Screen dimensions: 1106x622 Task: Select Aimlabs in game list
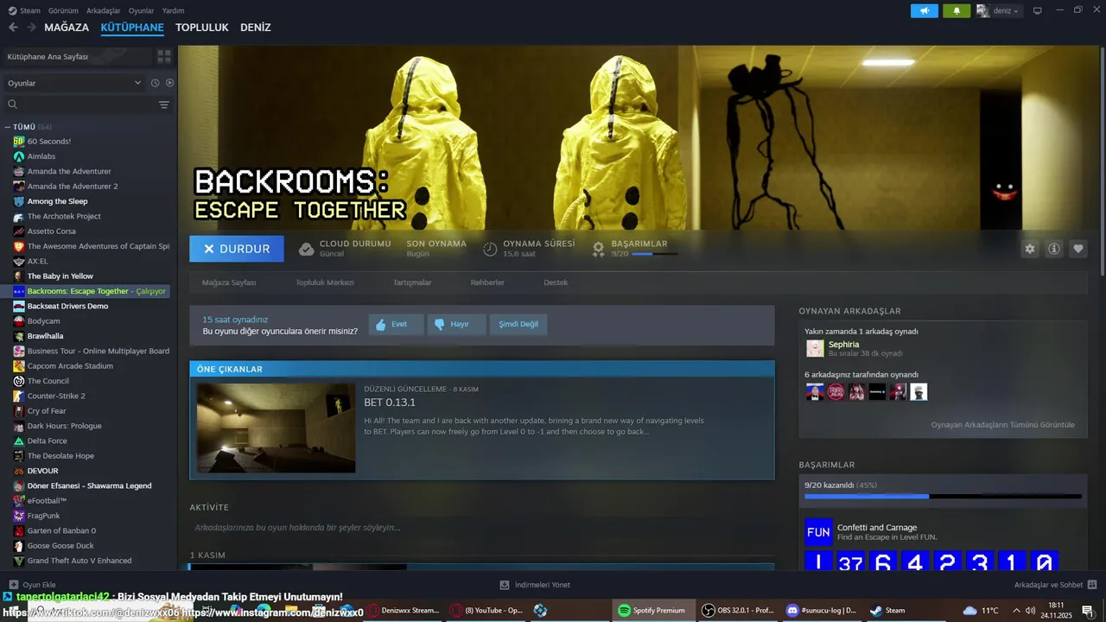(42, 156)
